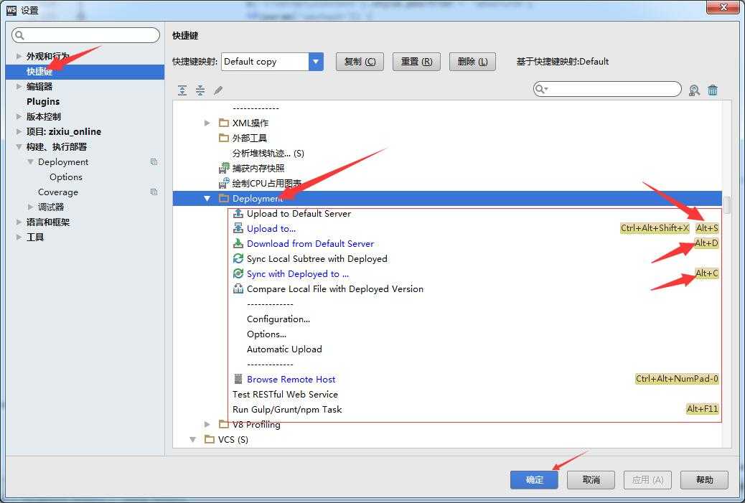The image size is (745, 503).
Task: Click the Download from Default Server icon
Action: point(238,244)
